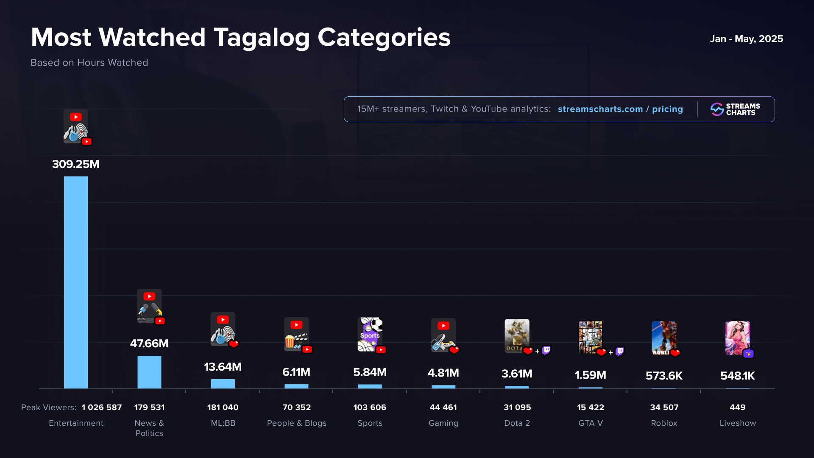This screenshot has width=814, height=458.
Task: Click the 309.25M hours watched value
Action: tap(76, 164)
